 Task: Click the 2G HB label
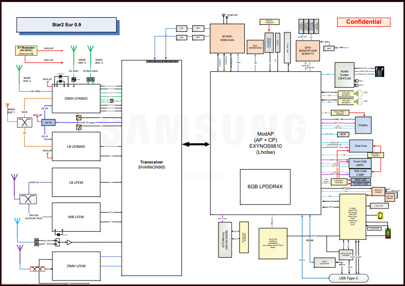45,108
